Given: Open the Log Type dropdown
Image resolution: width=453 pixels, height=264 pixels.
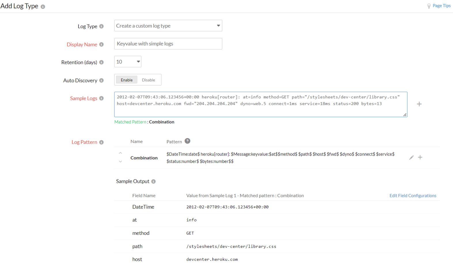Looking at the screenshot, I should tap(168, 26).
